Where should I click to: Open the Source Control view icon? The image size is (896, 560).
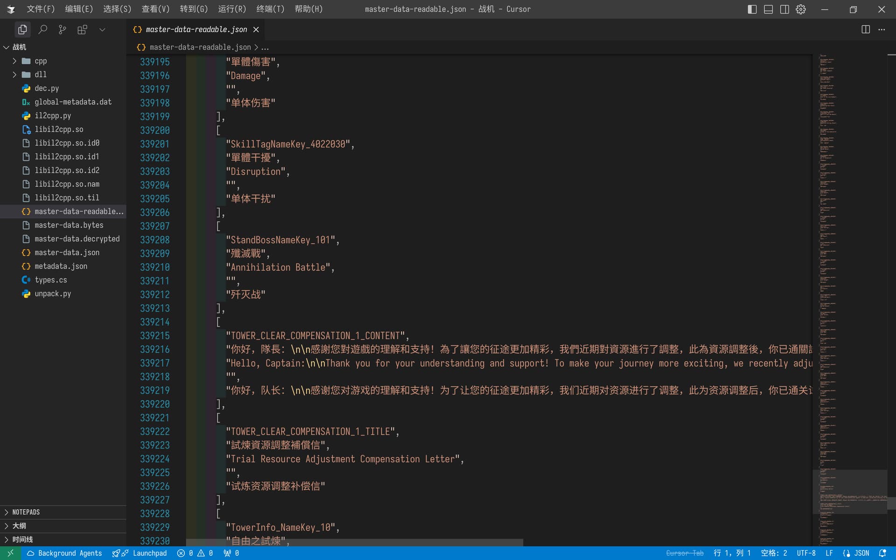coord(62,29)
